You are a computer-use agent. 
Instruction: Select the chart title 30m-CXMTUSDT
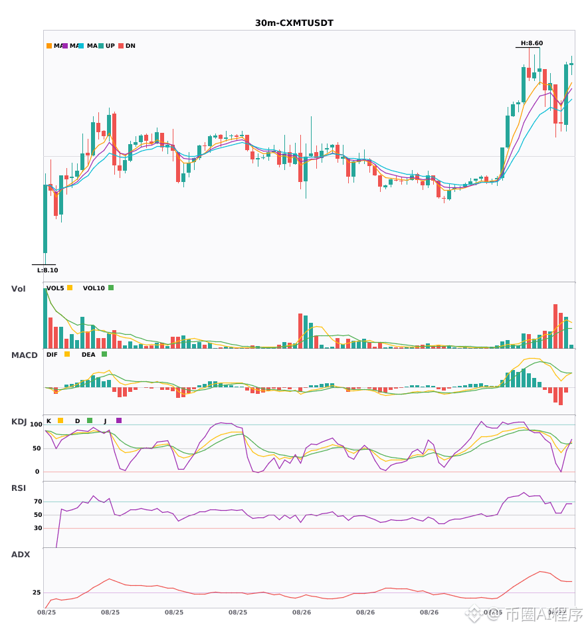(x=294, y=23)
